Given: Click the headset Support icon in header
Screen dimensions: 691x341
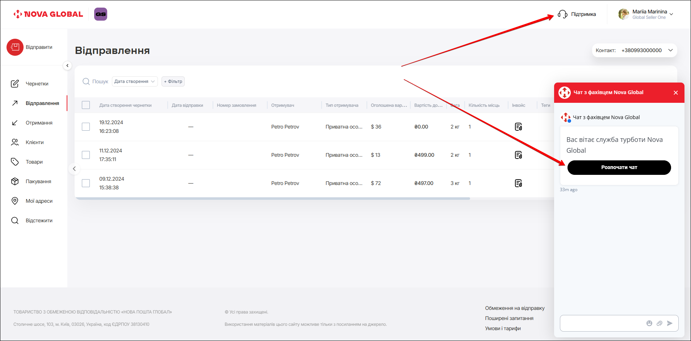Looking at the screenshot, I should click(562, 14).
